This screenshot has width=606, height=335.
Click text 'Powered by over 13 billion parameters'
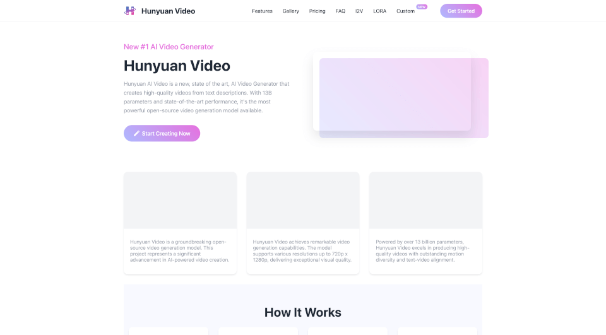pyautogui.click(x=420, y=242)
